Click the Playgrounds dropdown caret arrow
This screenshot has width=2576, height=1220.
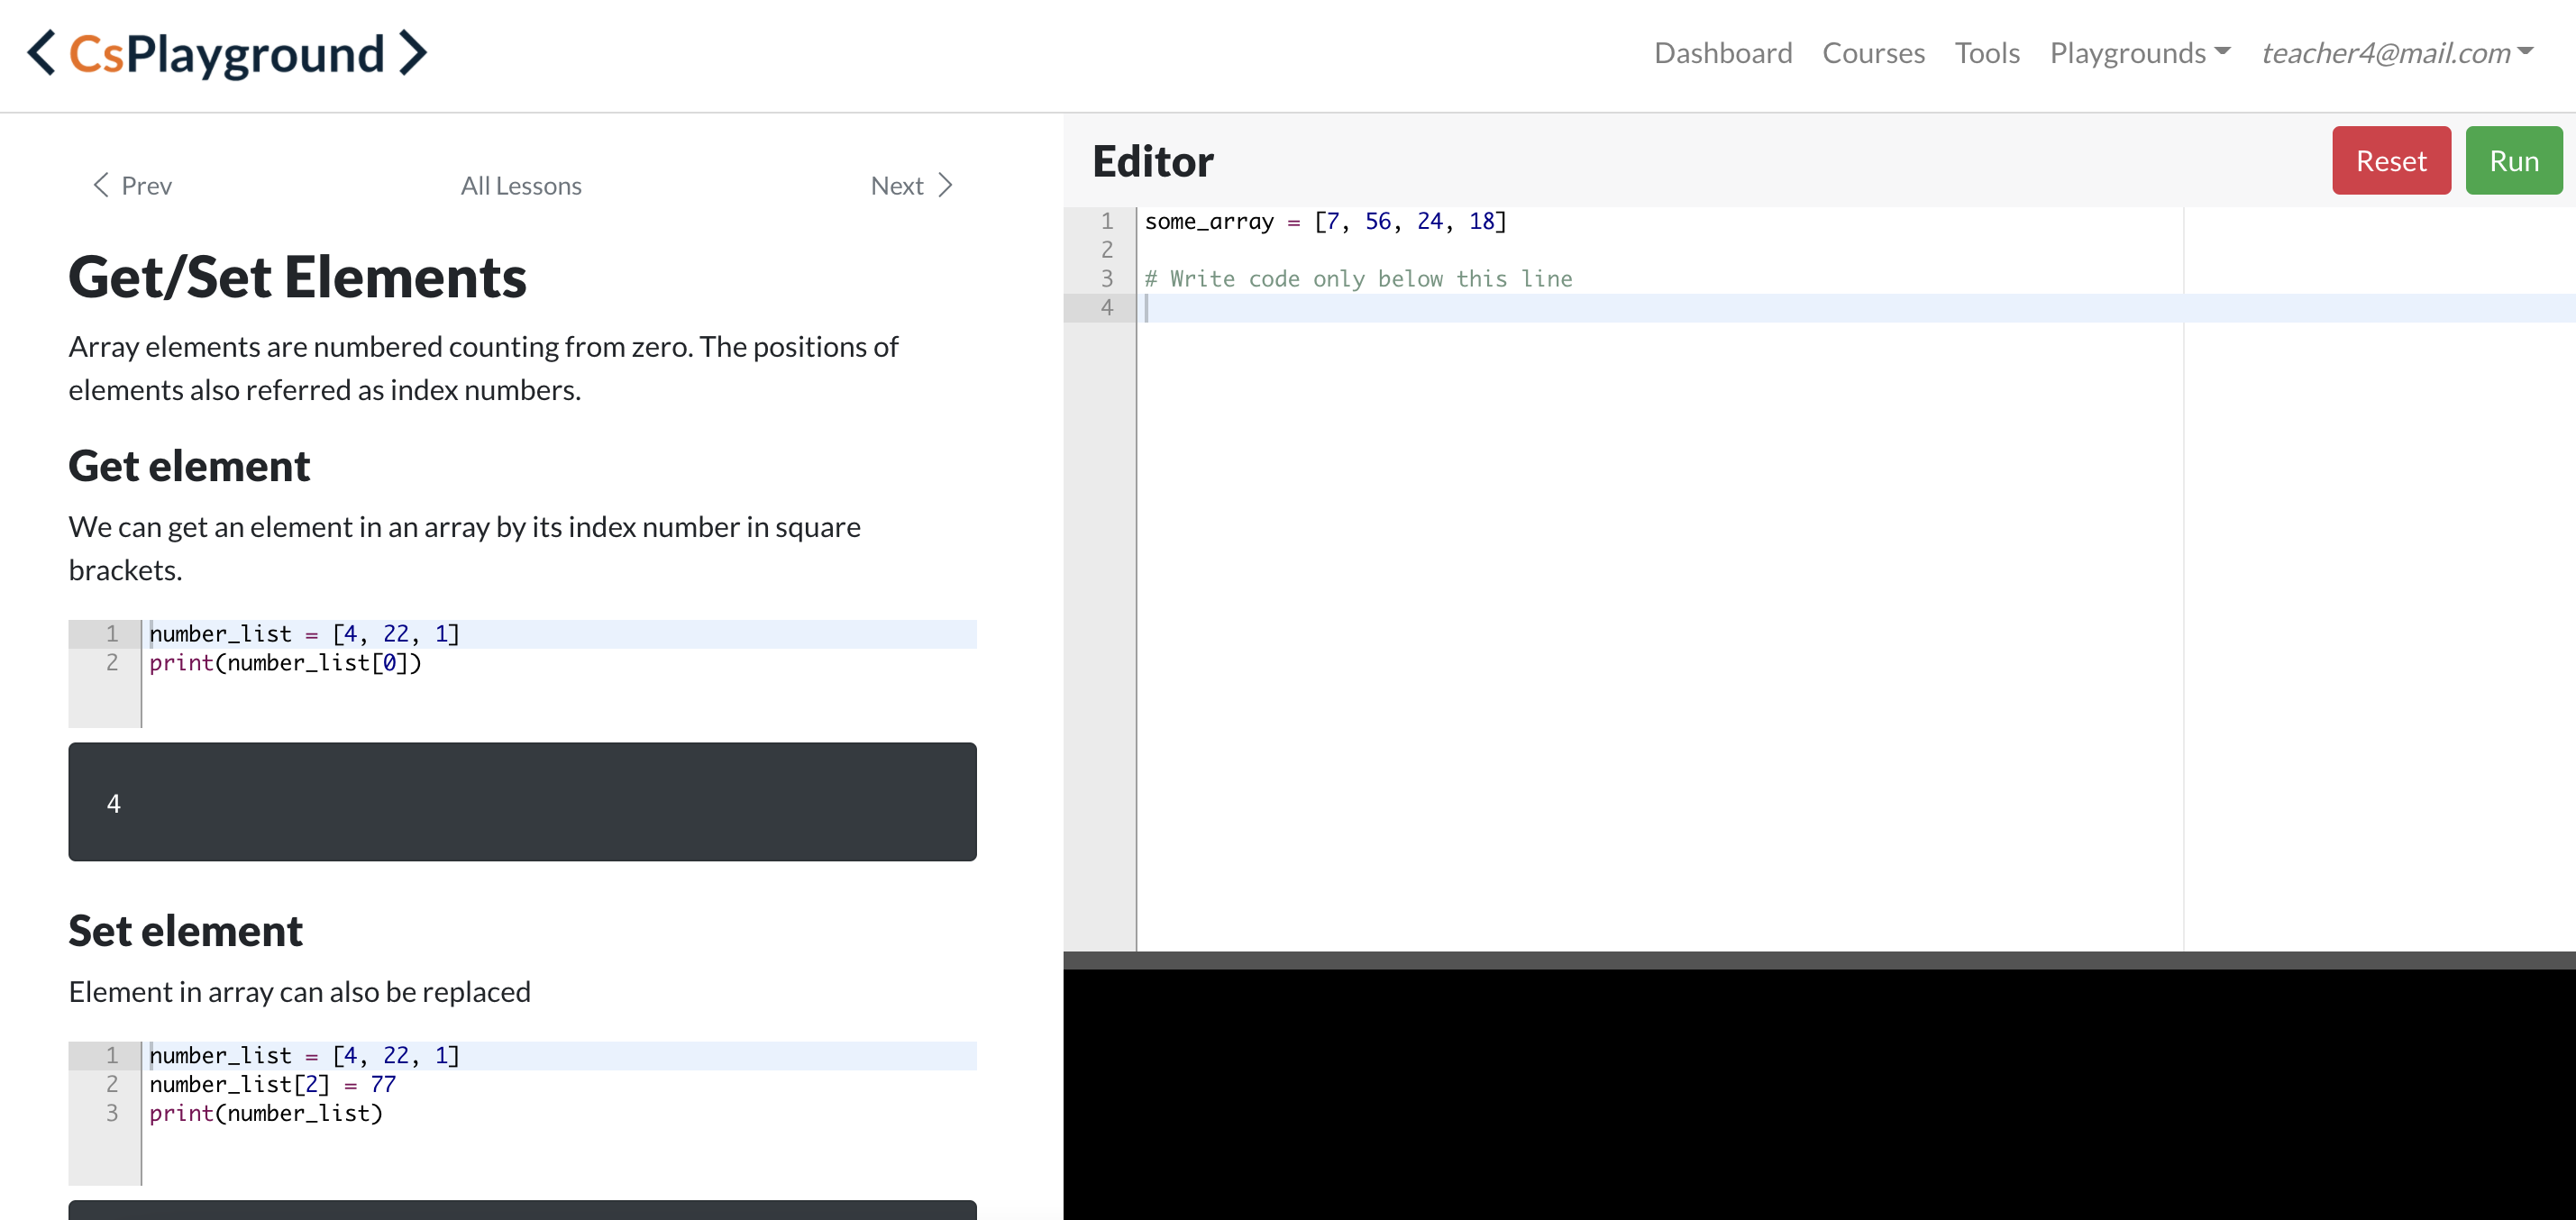pos(2223,51)
